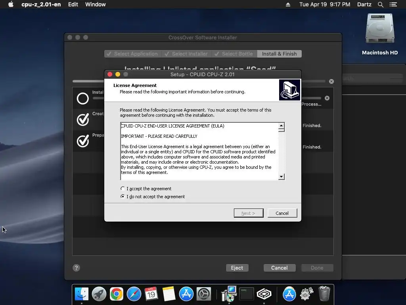Cancel overall install progress with X icon
The width and height of the screenshot is (406, 305).
tap(331, 81)
